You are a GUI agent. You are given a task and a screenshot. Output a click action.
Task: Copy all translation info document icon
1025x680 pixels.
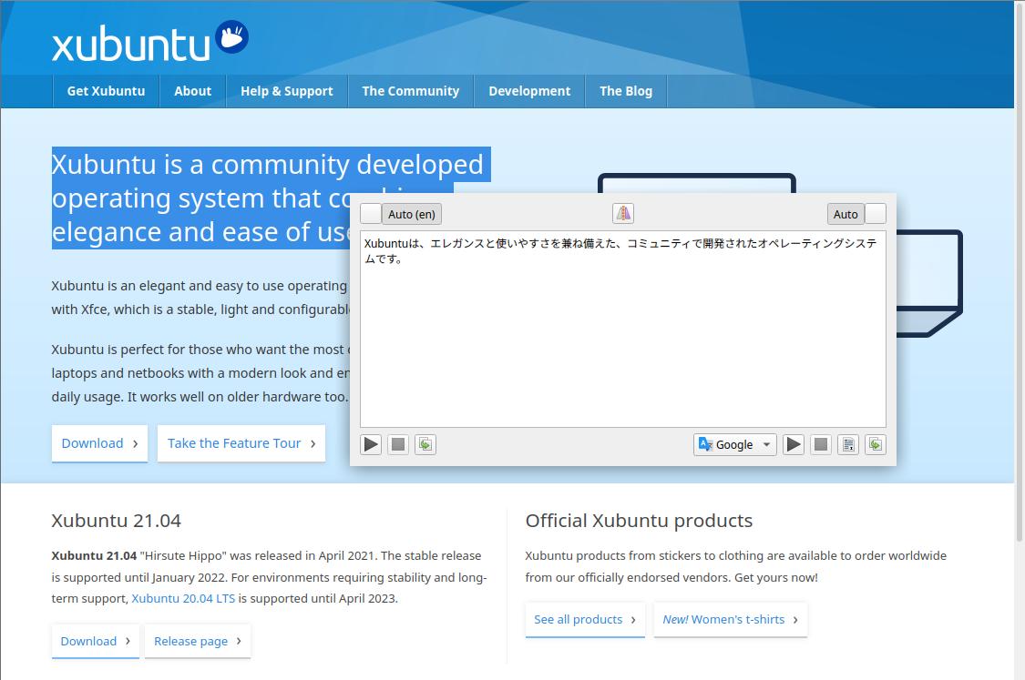pyautogui.click(x=848, y=445)
